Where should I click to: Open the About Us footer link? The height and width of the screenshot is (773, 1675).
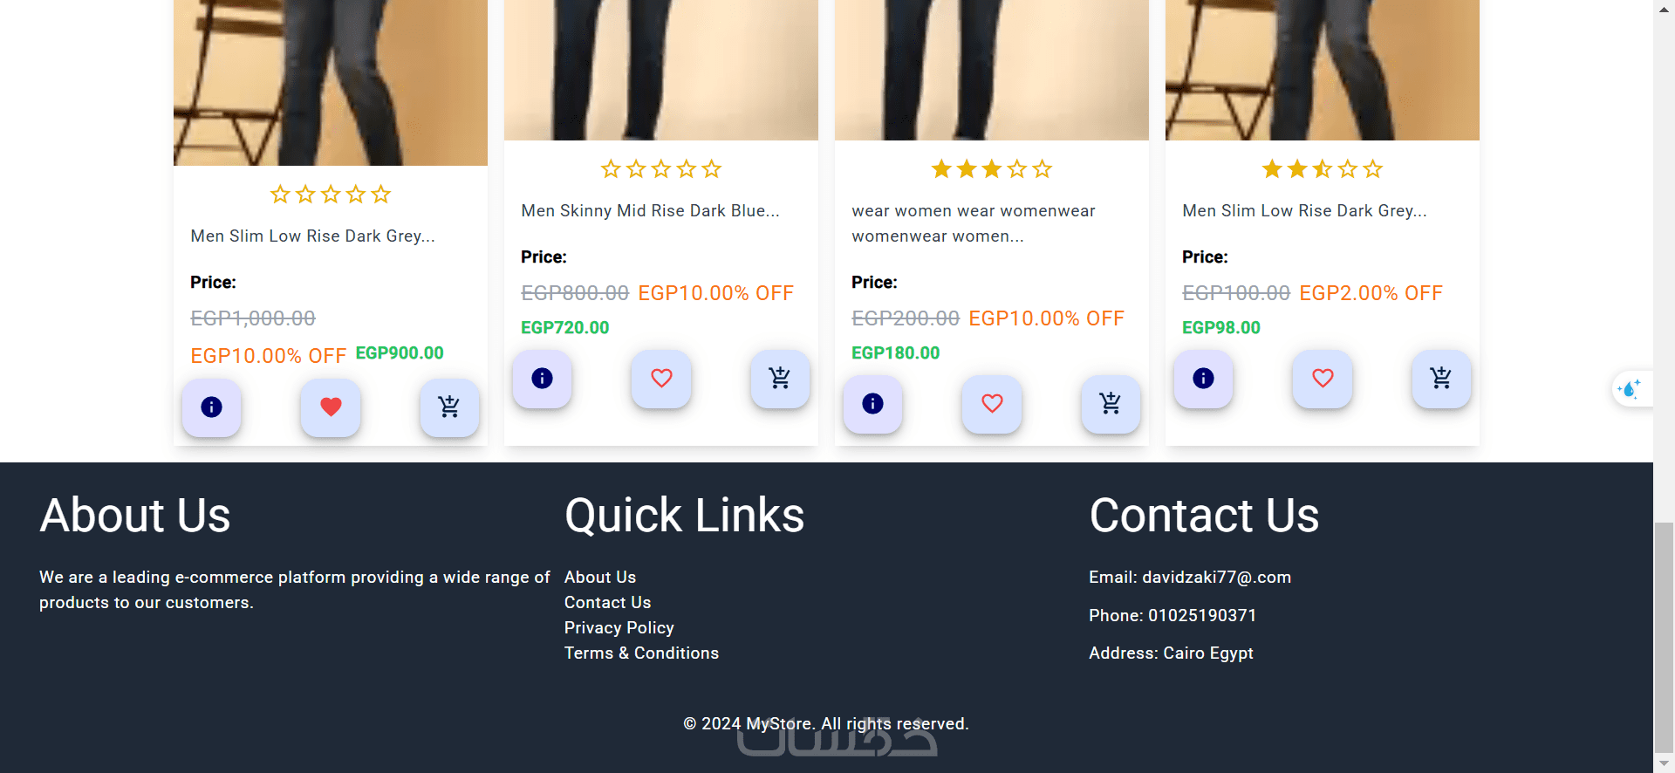[x=600, y=578]
